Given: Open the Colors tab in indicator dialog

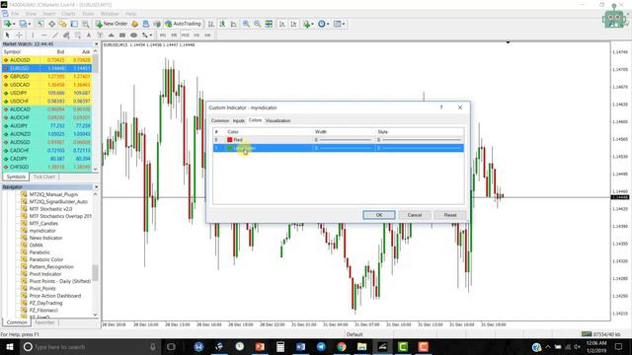Looking at the screenshot, I should [255, 120].
